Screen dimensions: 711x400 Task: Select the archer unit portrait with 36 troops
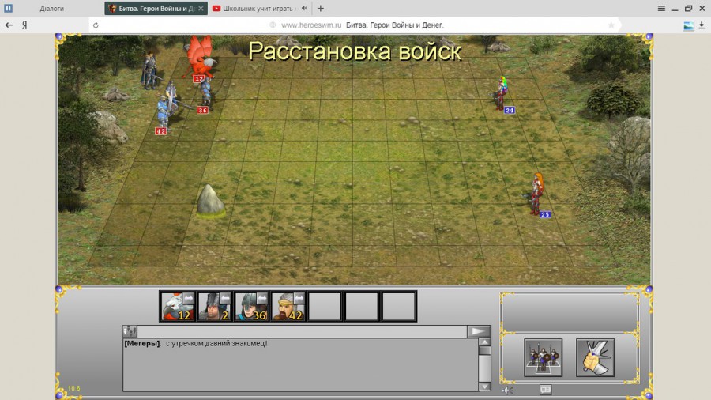pyautogui.click(x=251, y=307)
